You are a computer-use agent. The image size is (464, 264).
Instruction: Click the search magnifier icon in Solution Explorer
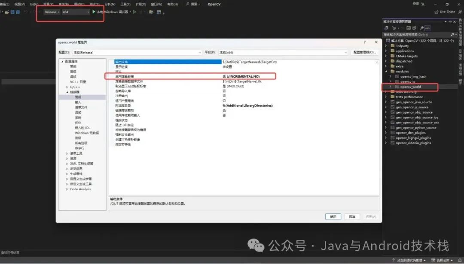point(452,35)
